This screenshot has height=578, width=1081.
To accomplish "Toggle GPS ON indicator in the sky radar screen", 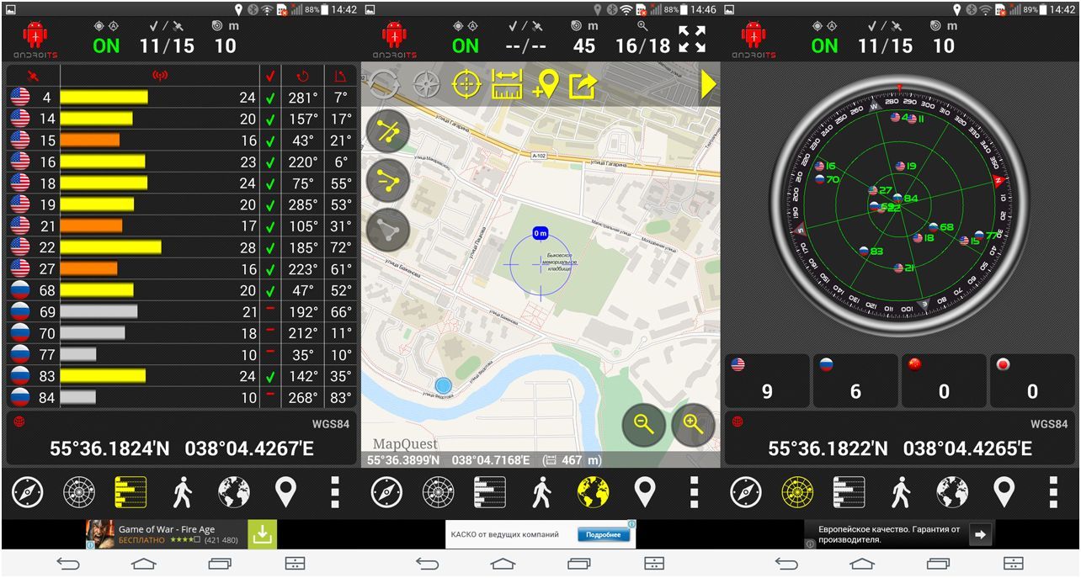I will (825, 45).
